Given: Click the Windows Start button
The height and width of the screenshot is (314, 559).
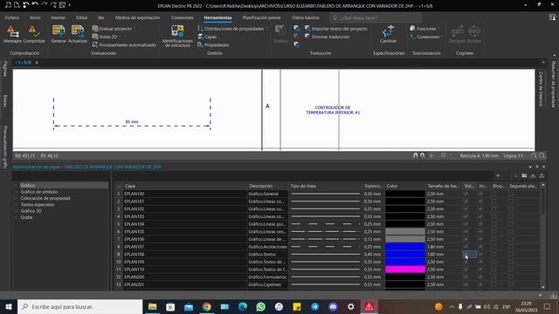Looking at the screenshot, I should pyautogui.click(x=9, y=306).
